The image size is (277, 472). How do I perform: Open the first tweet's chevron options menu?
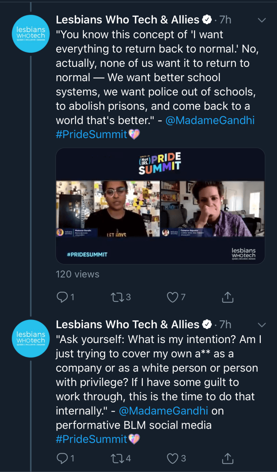[x=262, y=20]
